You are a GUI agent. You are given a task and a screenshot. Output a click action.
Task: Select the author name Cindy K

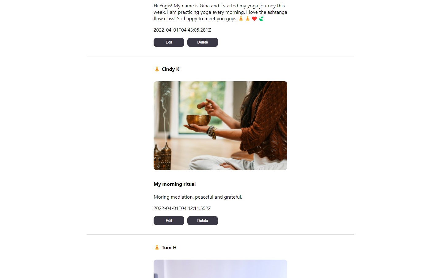click(170, 69)
